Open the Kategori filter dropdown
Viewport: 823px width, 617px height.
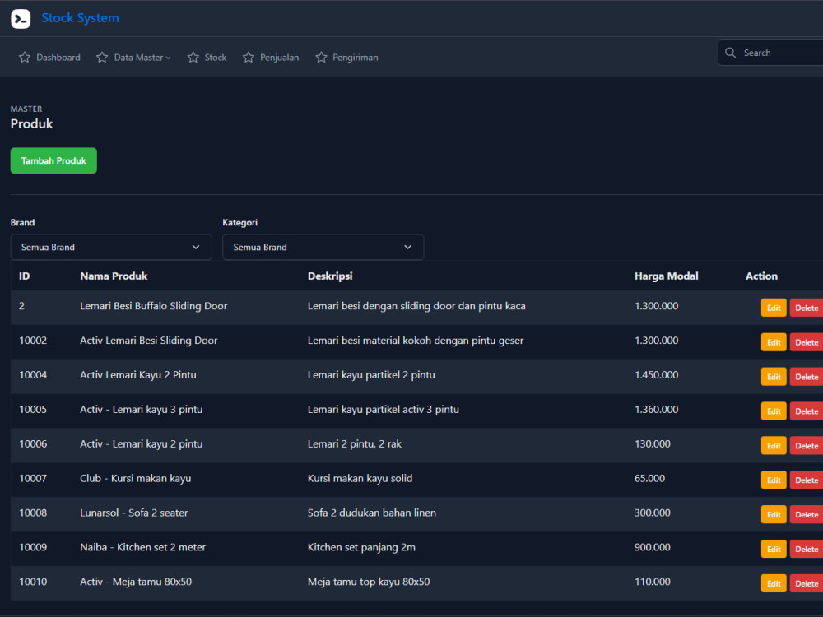(x=323, y=247)
